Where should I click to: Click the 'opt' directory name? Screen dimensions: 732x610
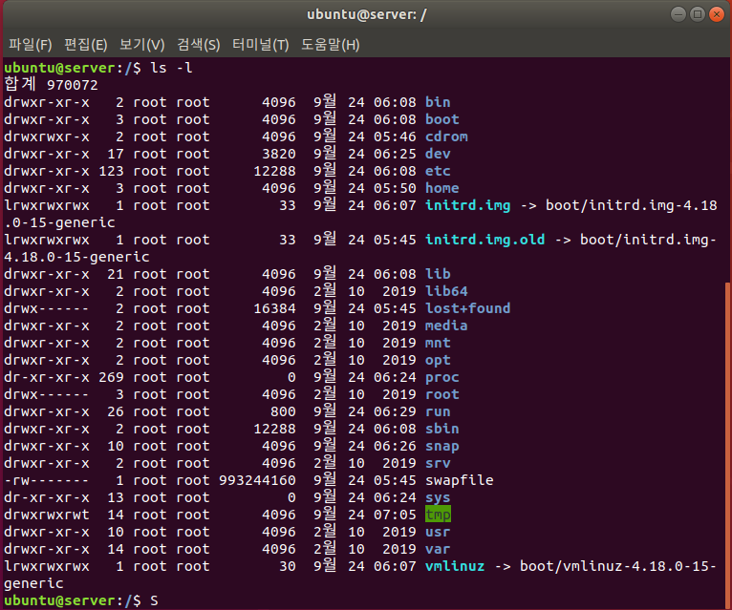pos(438,361)
